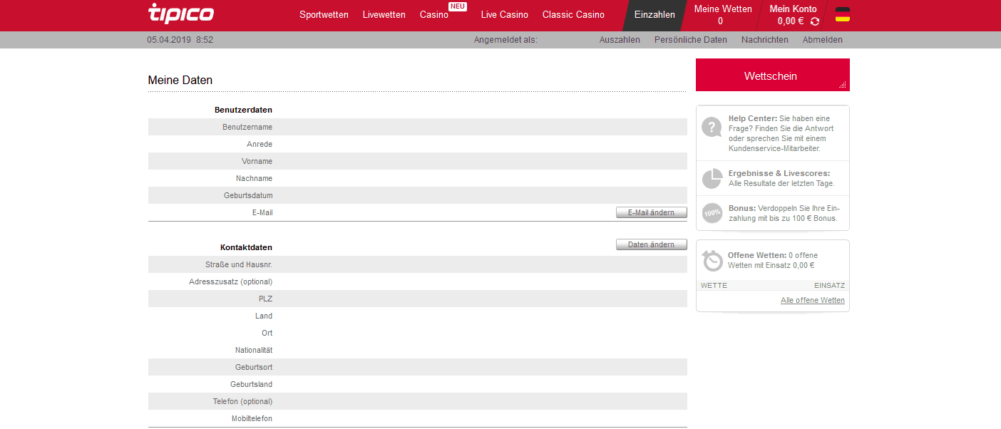The height and width of the screenshot is (429, 1001).
Task: Open Classic Casino
Action: 573,14
